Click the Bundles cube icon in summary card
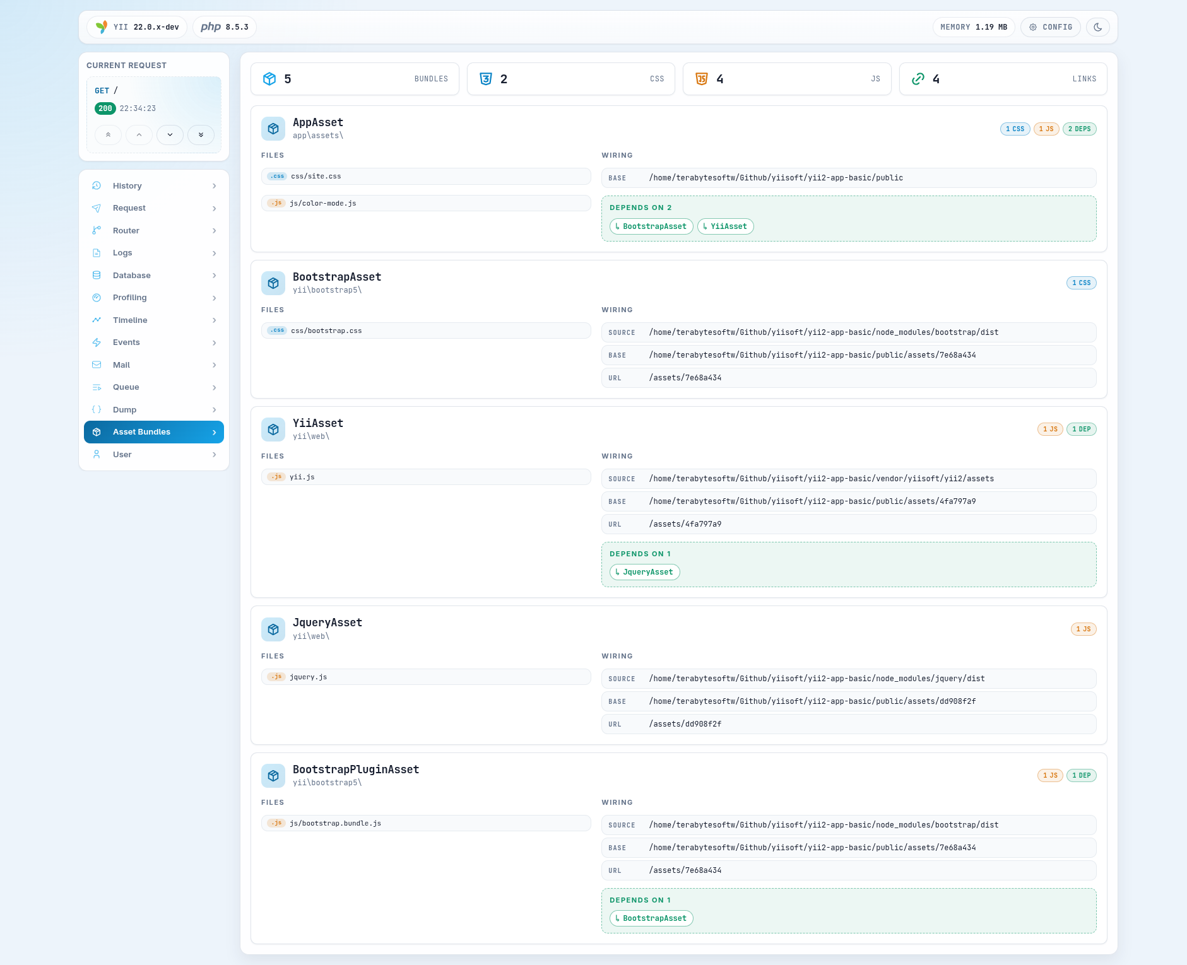 tap(269, 79)
